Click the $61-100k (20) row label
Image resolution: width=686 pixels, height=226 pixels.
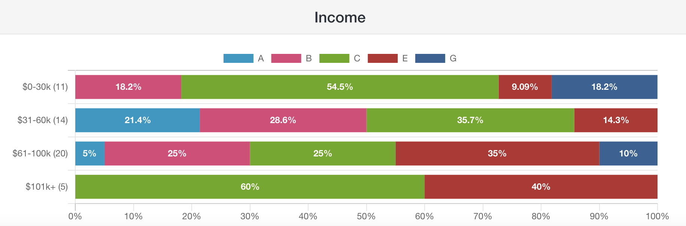point(40,153)
